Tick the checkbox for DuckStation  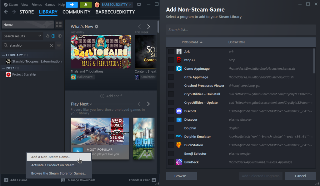click(x=171, y=145)
